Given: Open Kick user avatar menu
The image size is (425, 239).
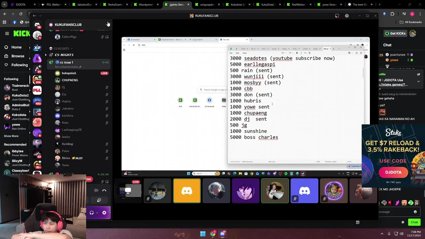Looking at the screenshot, I should 412,34.
